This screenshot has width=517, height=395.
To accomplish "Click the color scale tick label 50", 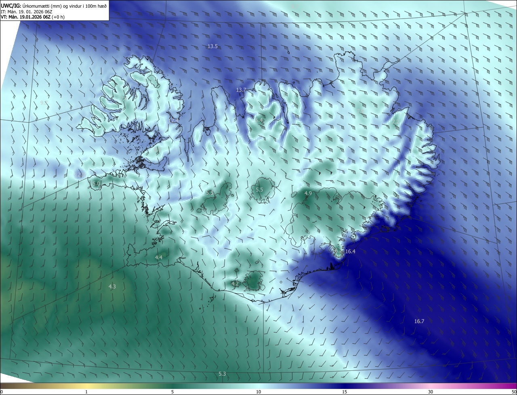I will click(513, 392).
